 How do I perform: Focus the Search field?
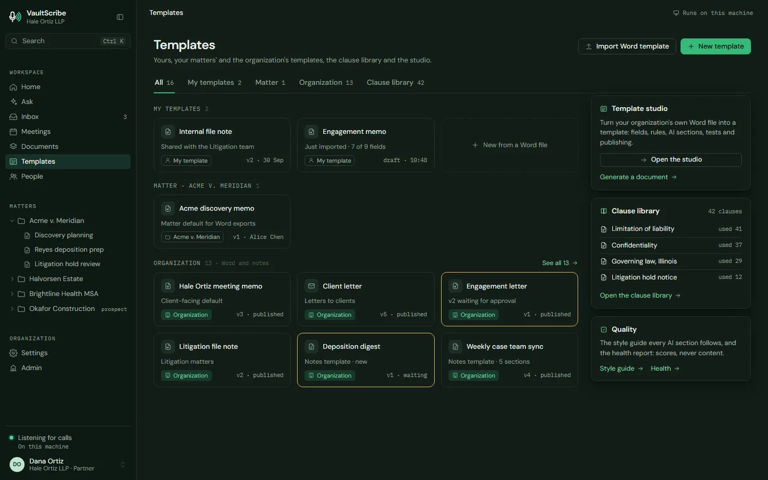tap(68, 41)
